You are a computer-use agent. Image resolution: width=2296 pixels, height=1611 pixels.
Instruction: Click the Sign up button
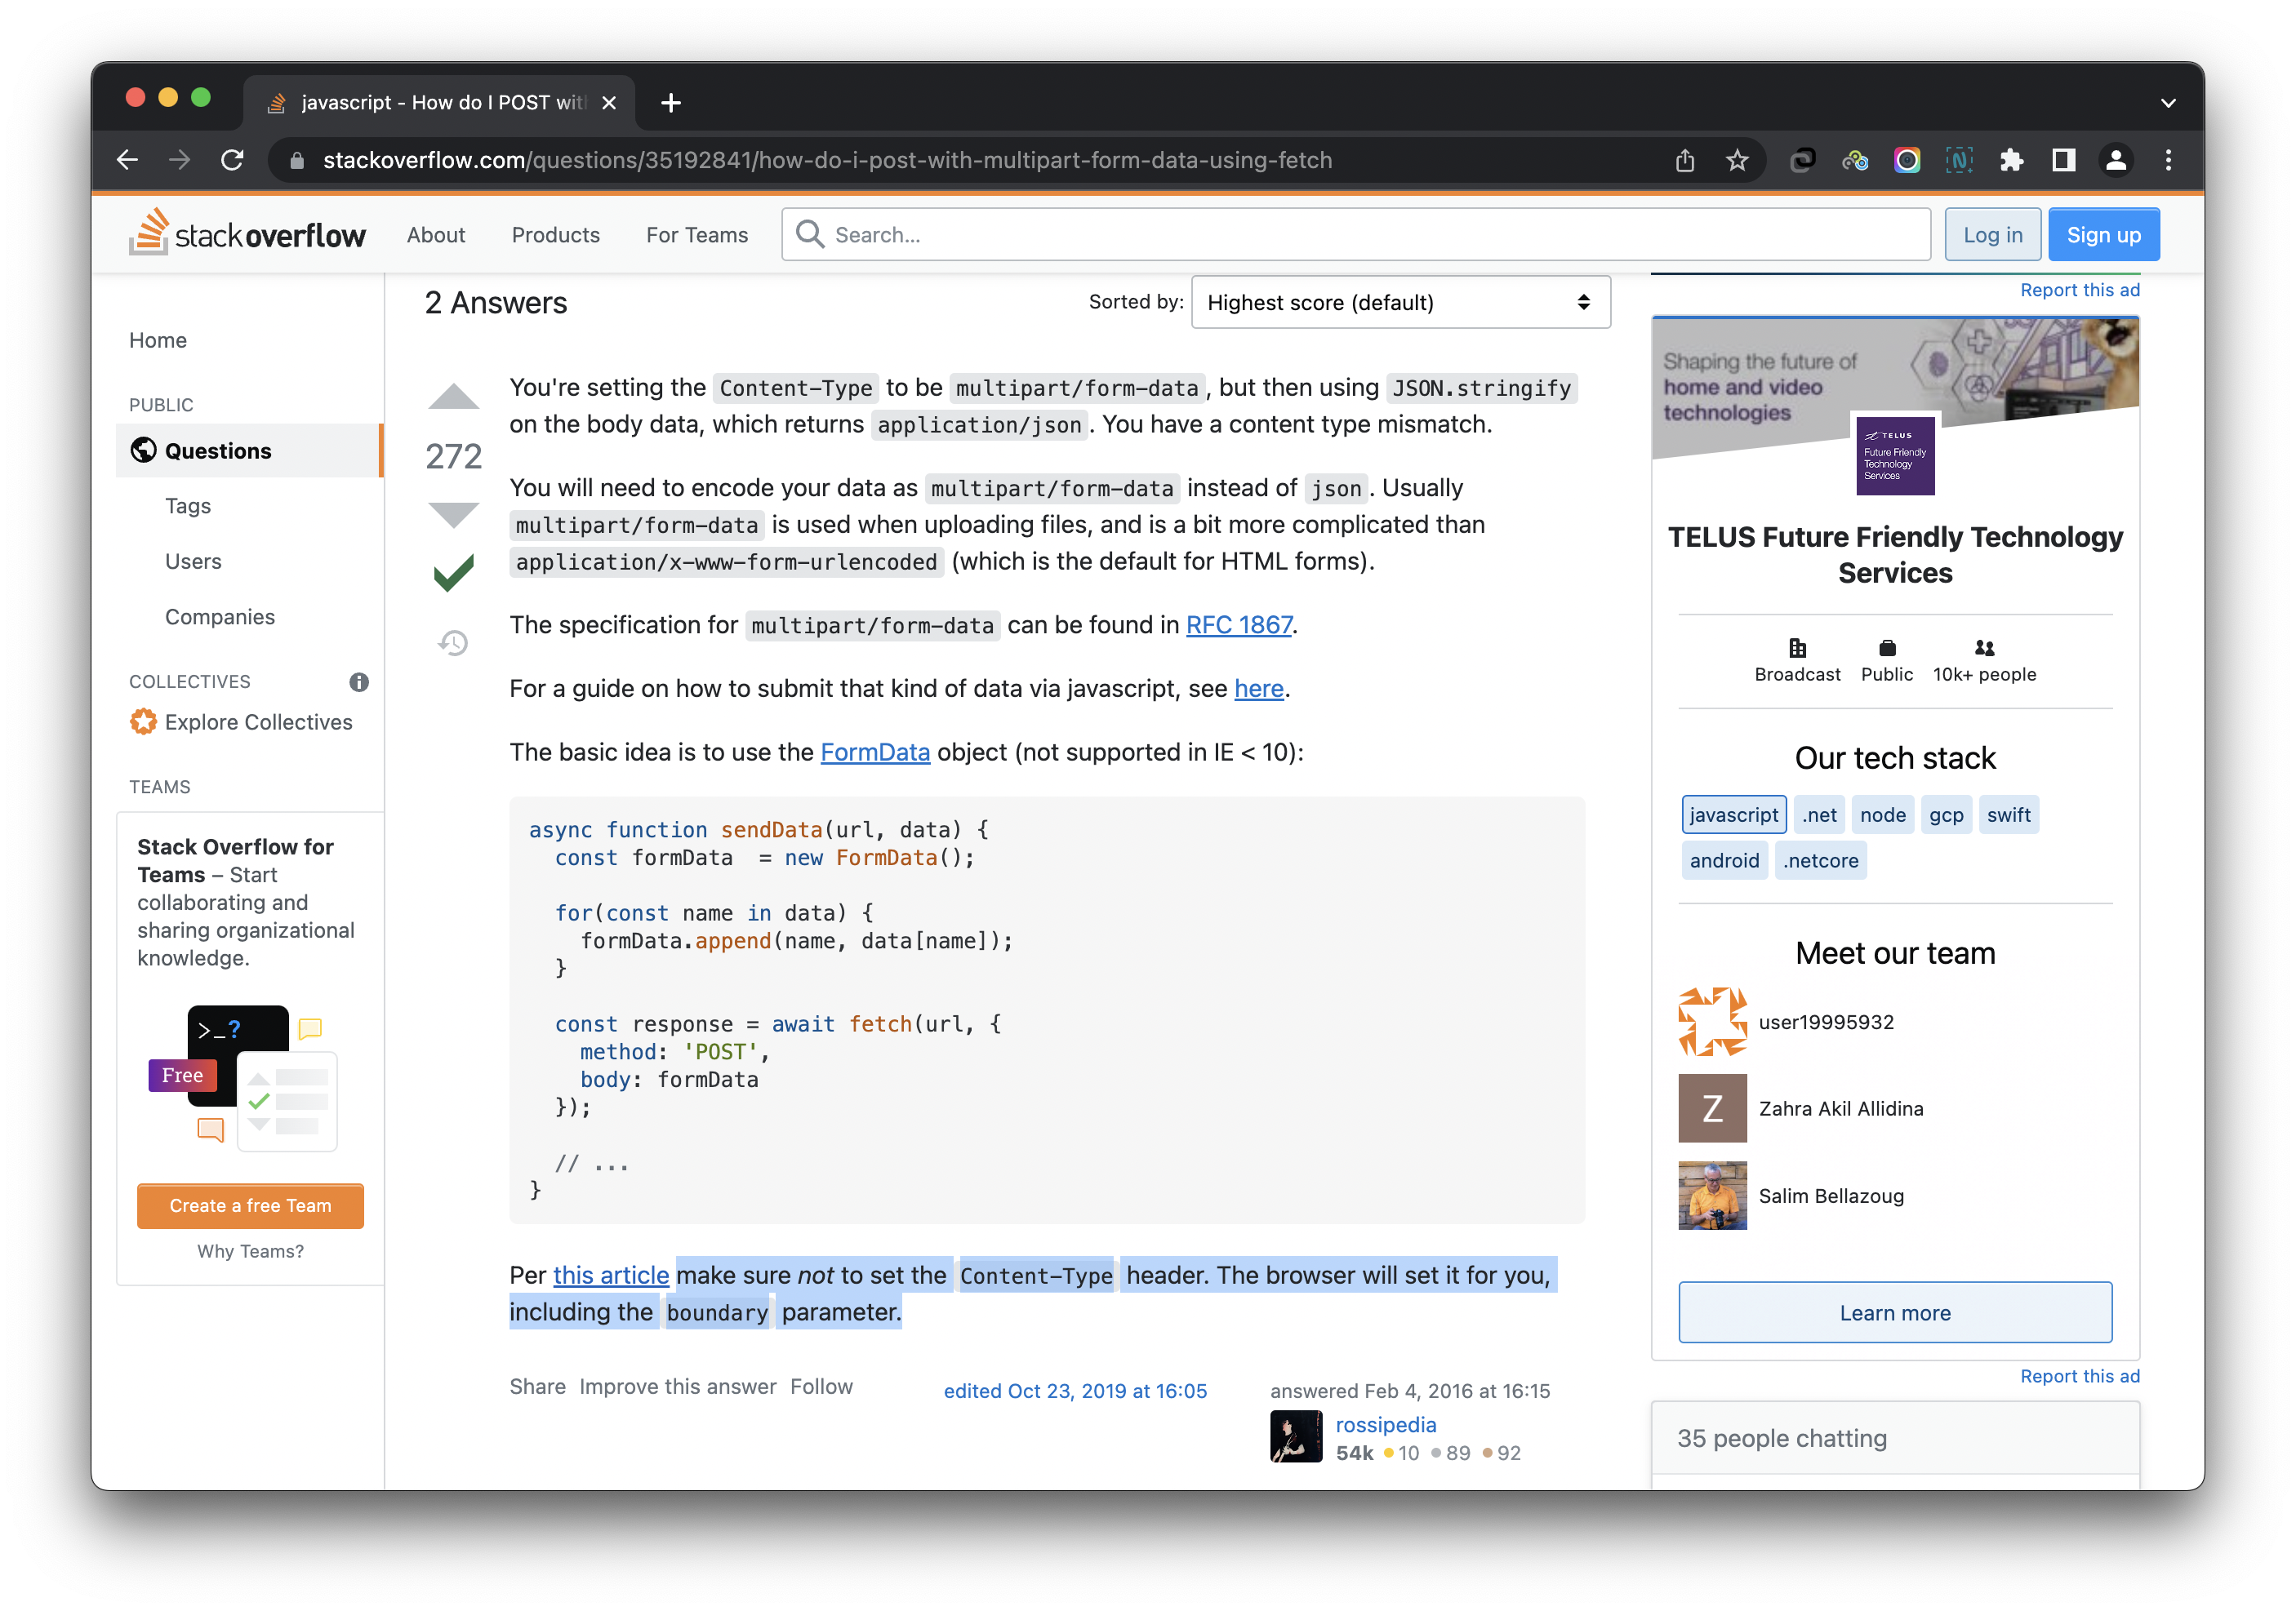click(2103, 235)
